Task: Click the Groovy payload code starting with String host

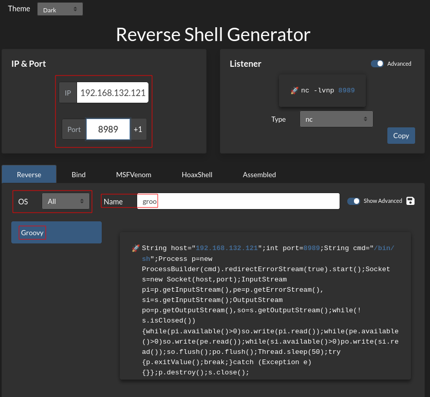Action: [x=270, y=310]
